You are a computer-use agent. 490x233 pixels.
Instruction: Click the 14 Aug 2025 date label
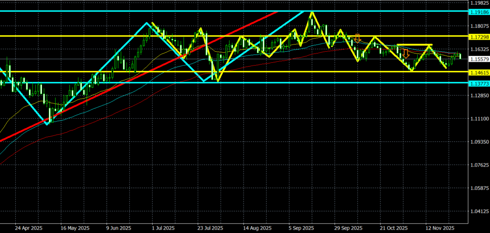click(257, 228)
